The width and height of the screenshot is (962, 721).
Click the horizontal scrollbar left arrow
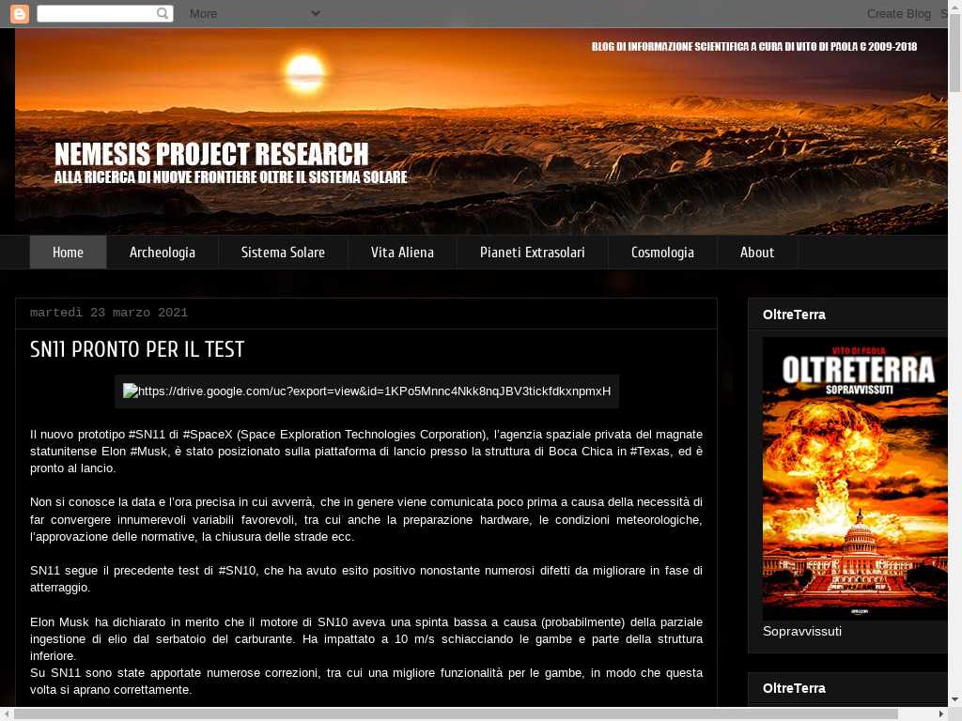tap(7, 714)
